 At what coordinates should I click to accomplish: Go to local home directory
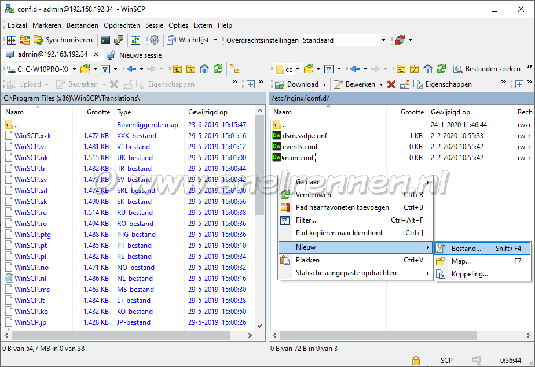point(204,69)
